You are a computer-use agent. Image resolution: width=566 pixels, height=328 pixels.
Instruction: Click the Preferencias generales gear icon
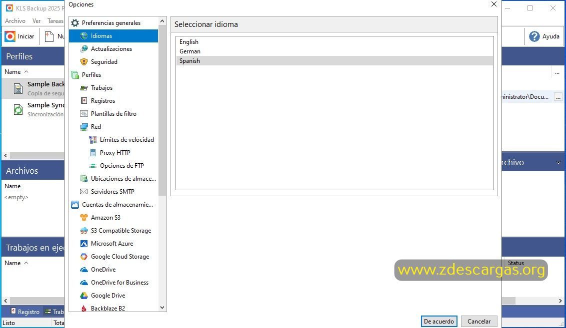[75, 23]
